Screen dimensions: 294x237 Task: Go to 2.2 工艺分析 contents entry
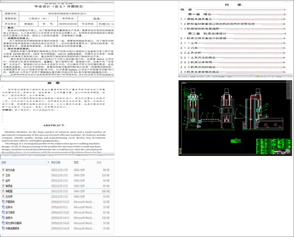tap(191, 53)
